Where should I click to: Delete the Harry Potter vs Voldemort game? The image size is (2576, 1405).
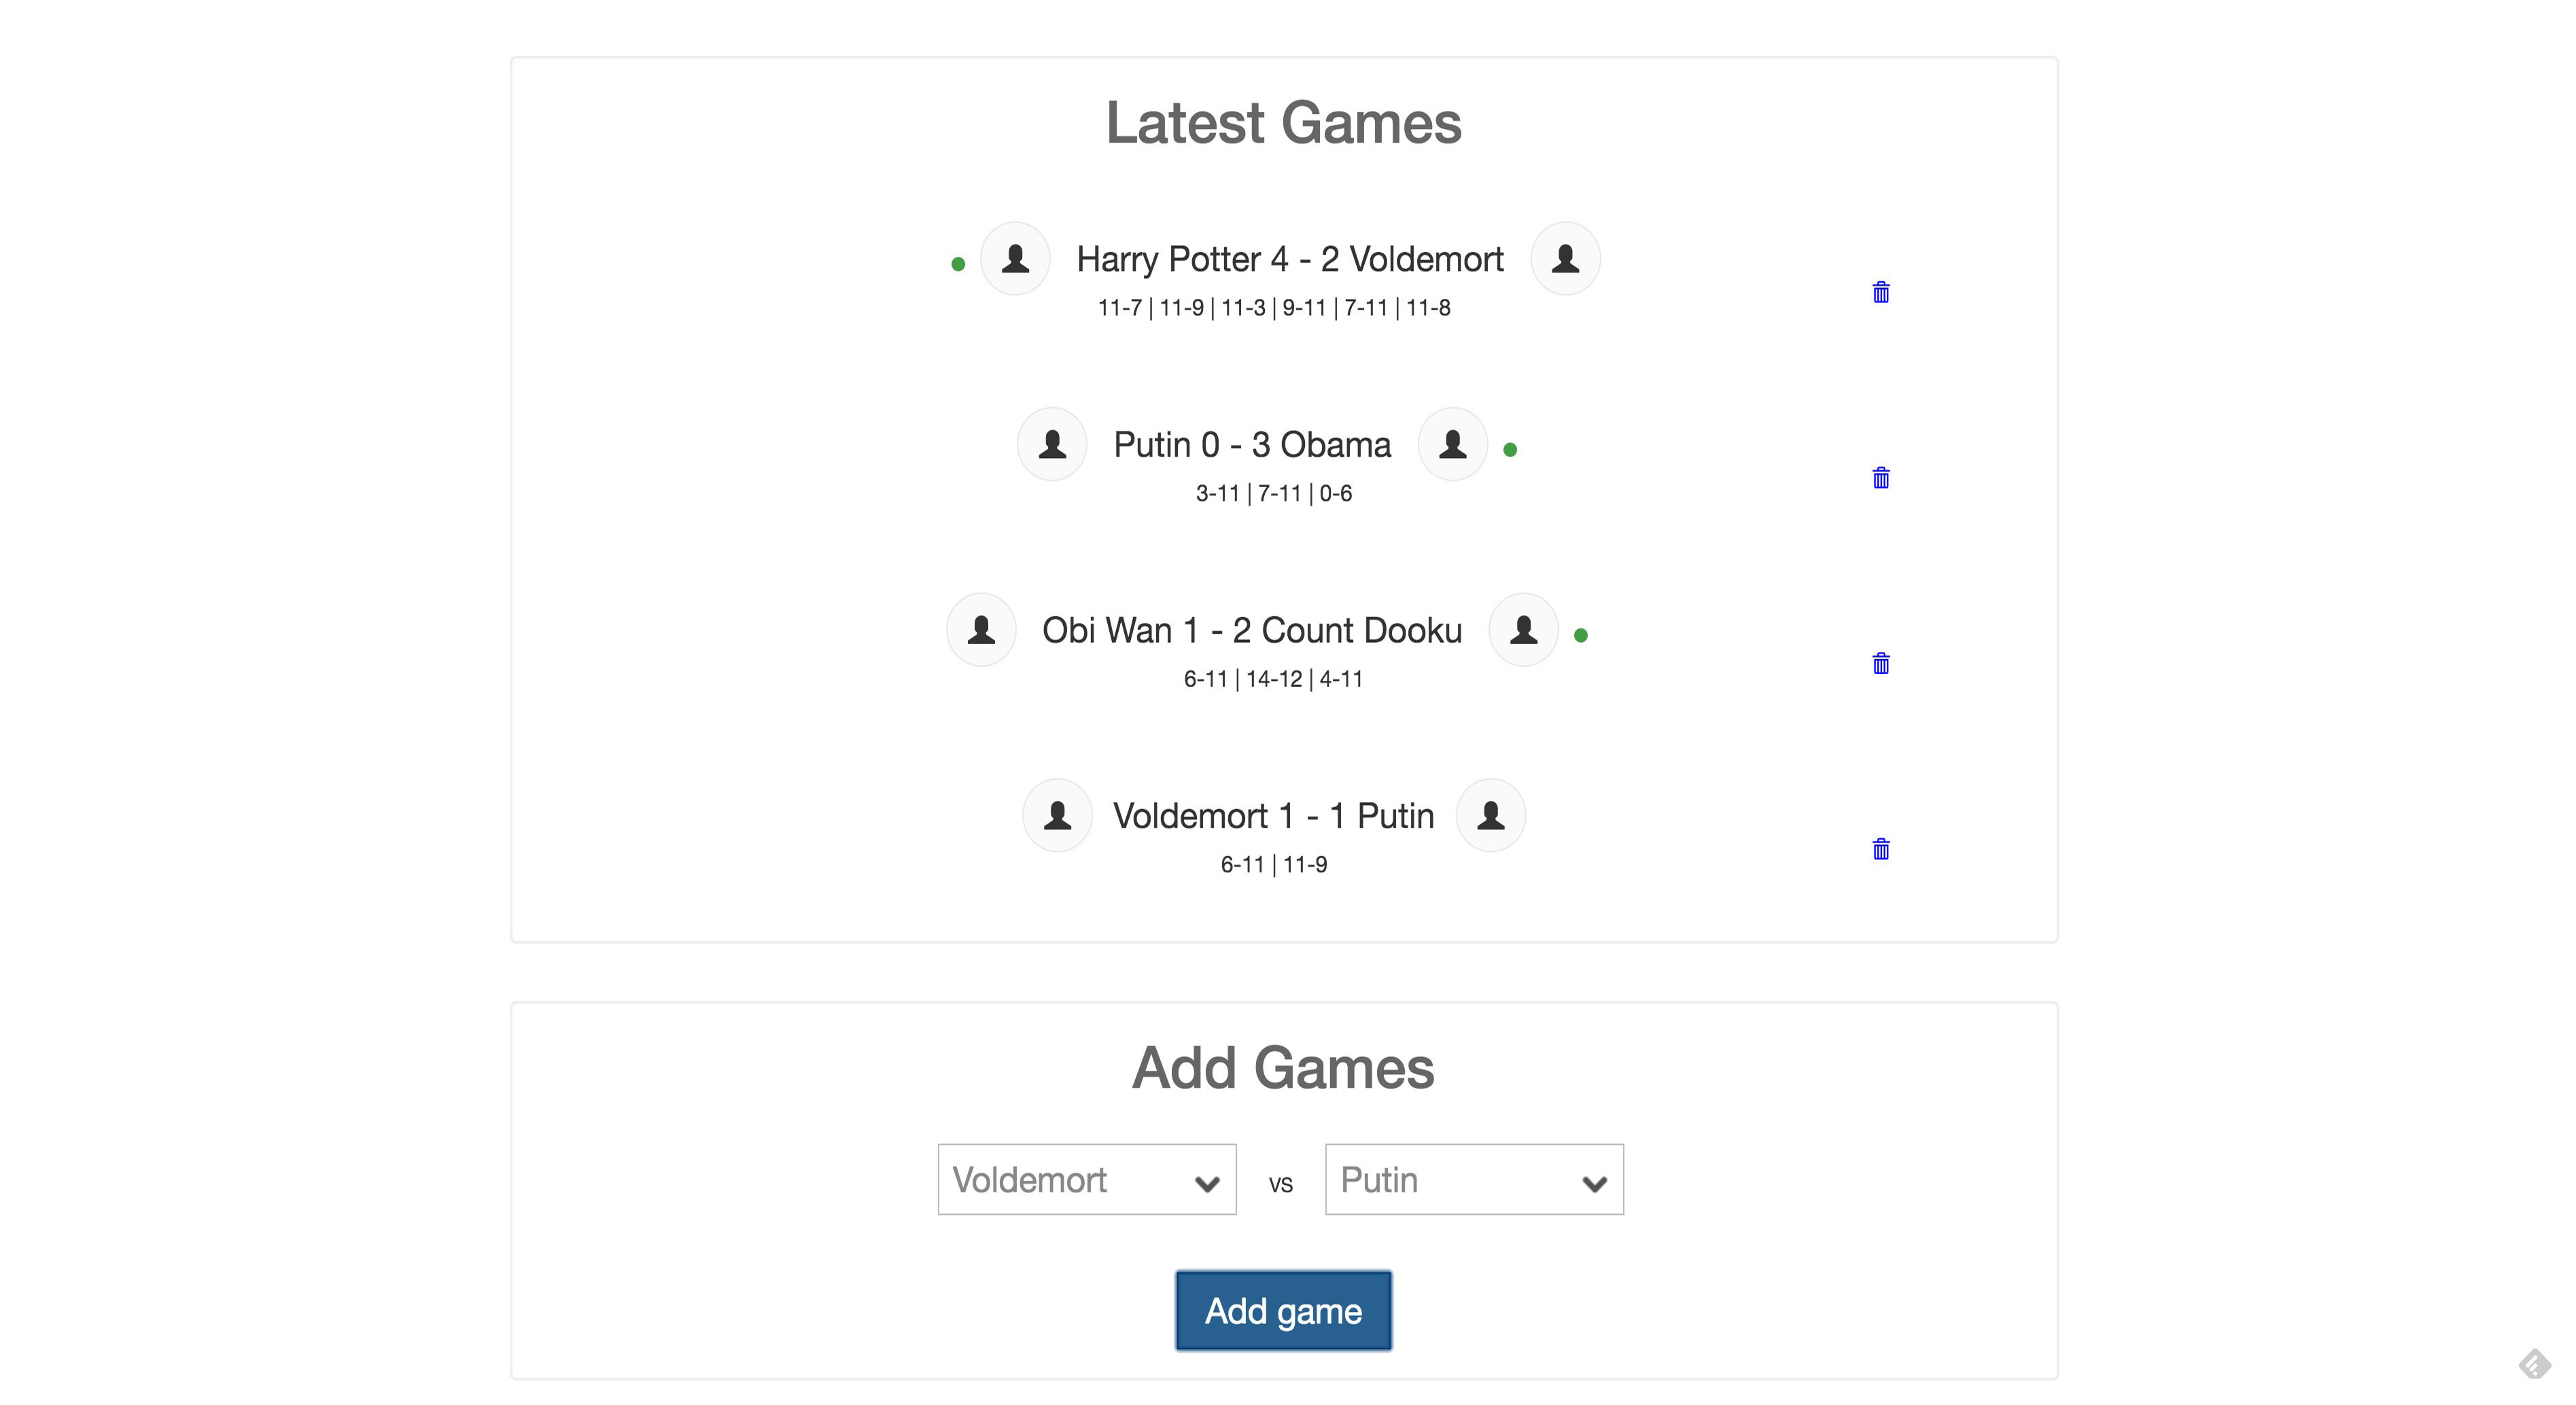1882,292
